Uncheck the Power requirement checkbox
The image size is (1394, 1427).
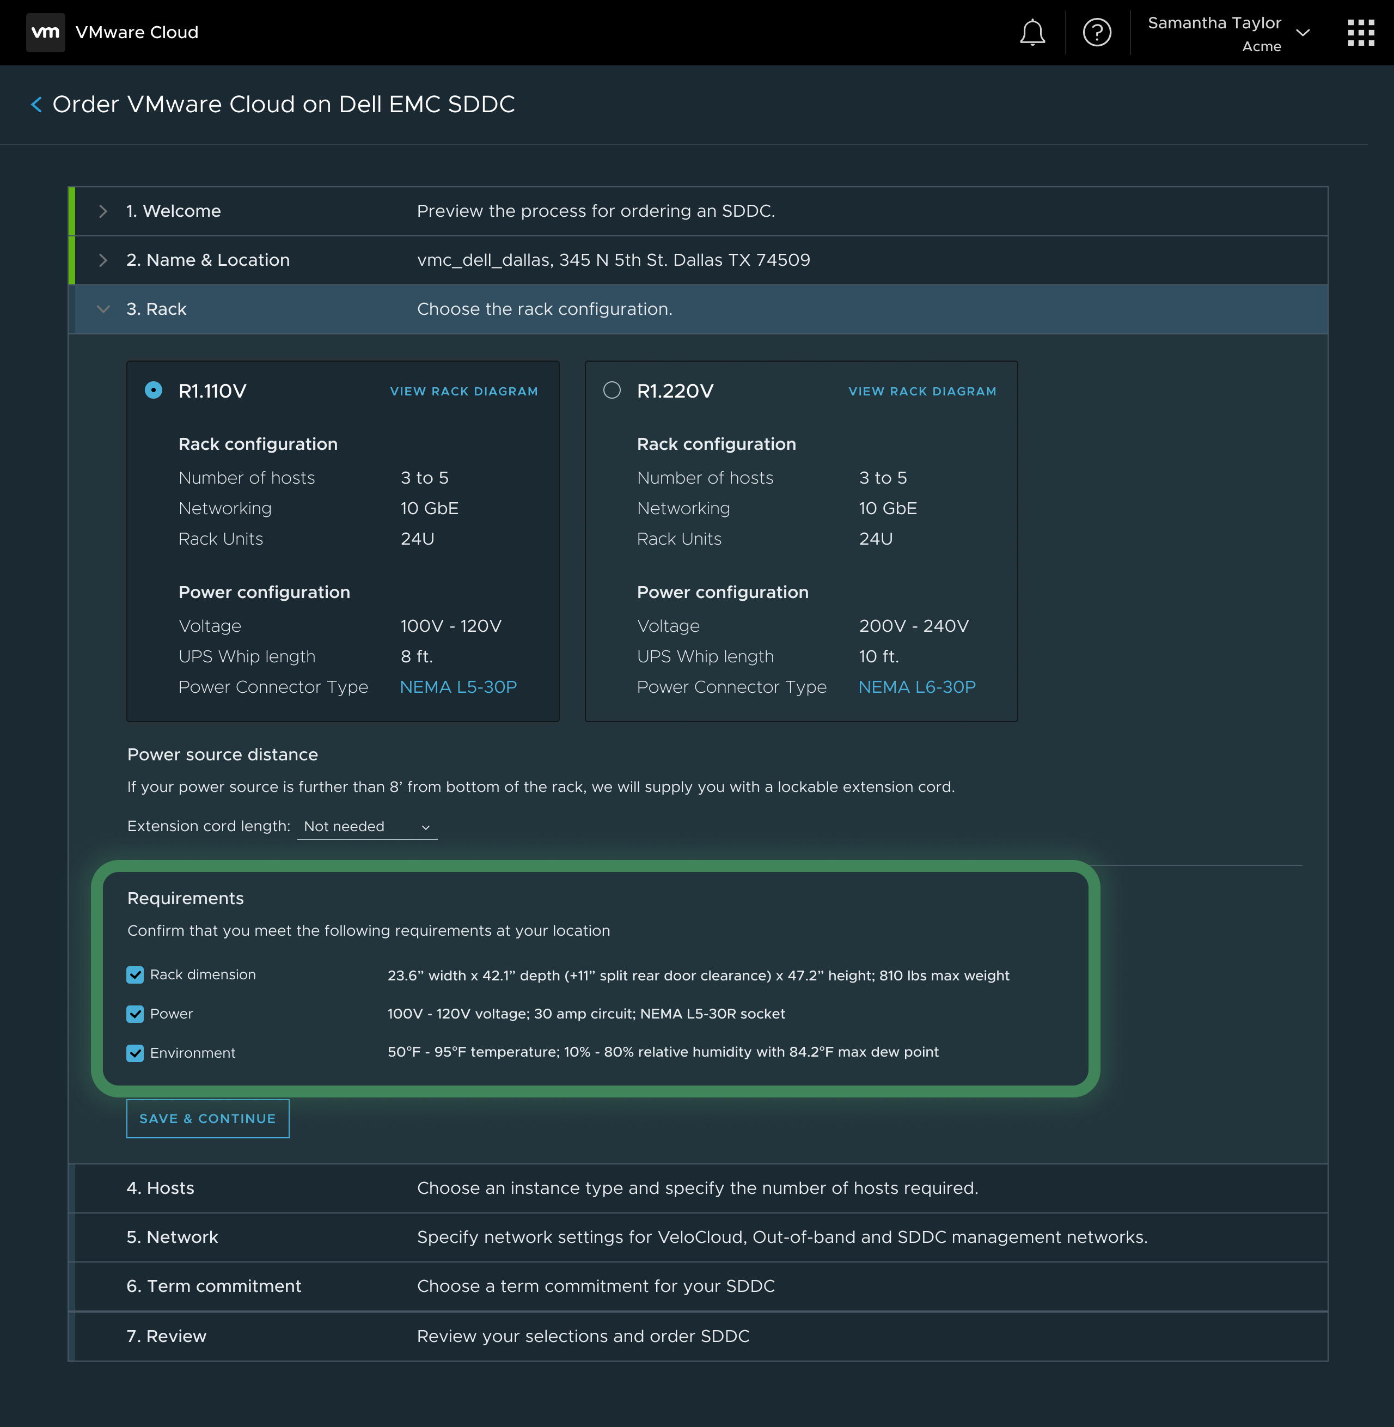[x=134, y=1014]
